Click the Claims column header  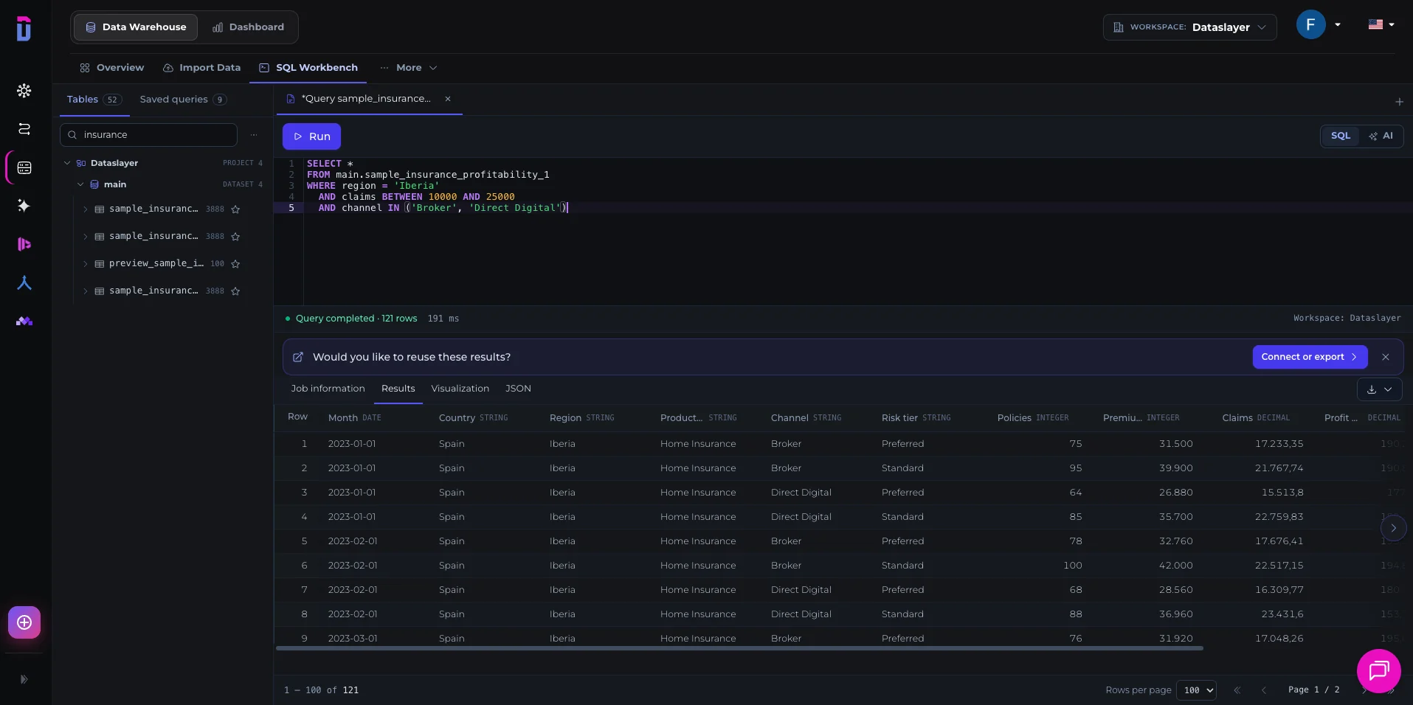1256,418
